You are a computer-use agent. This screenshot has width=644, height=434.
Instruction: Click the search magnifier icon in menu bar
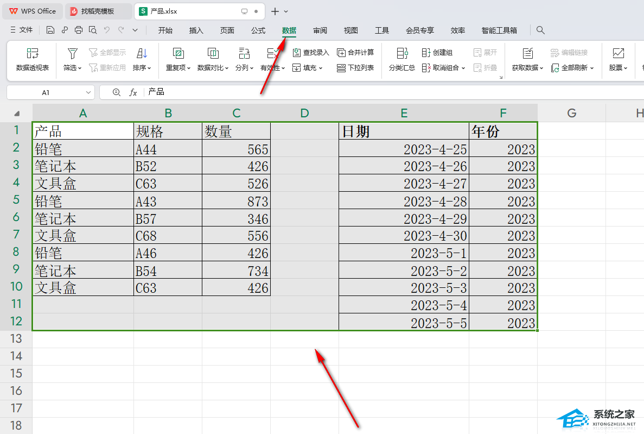[x=540, y=30]
